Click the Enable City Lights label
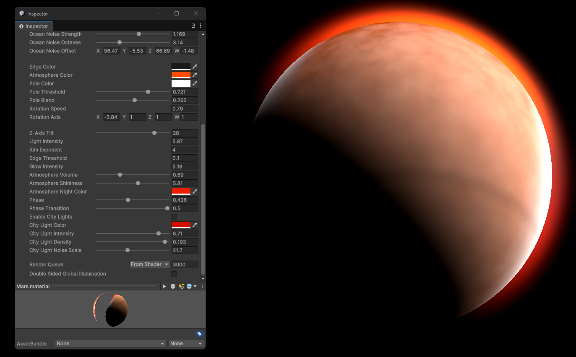The image size is (576, 357). pos(51,217)
